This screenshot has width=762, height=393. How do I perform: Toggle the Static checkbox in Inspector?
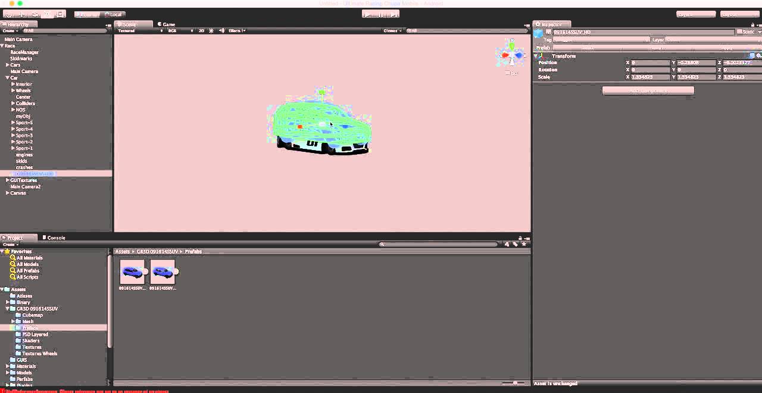pos(740,32)
